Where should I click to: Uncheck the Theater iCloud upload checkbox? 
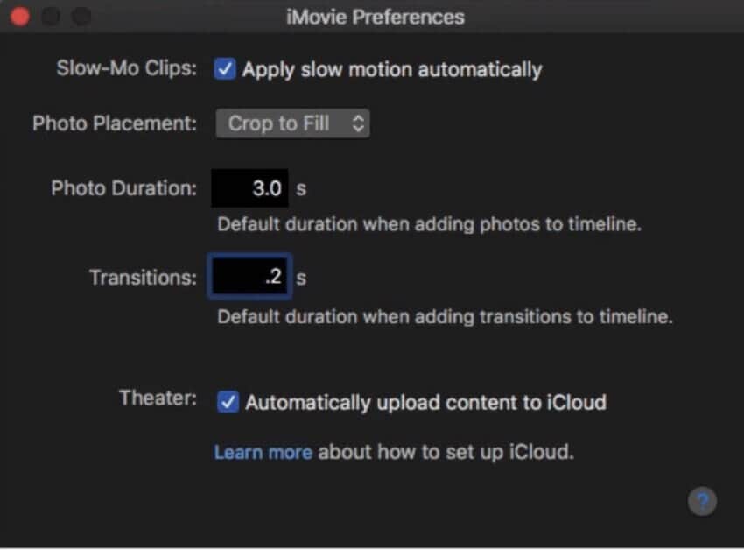tap(228, 402)
